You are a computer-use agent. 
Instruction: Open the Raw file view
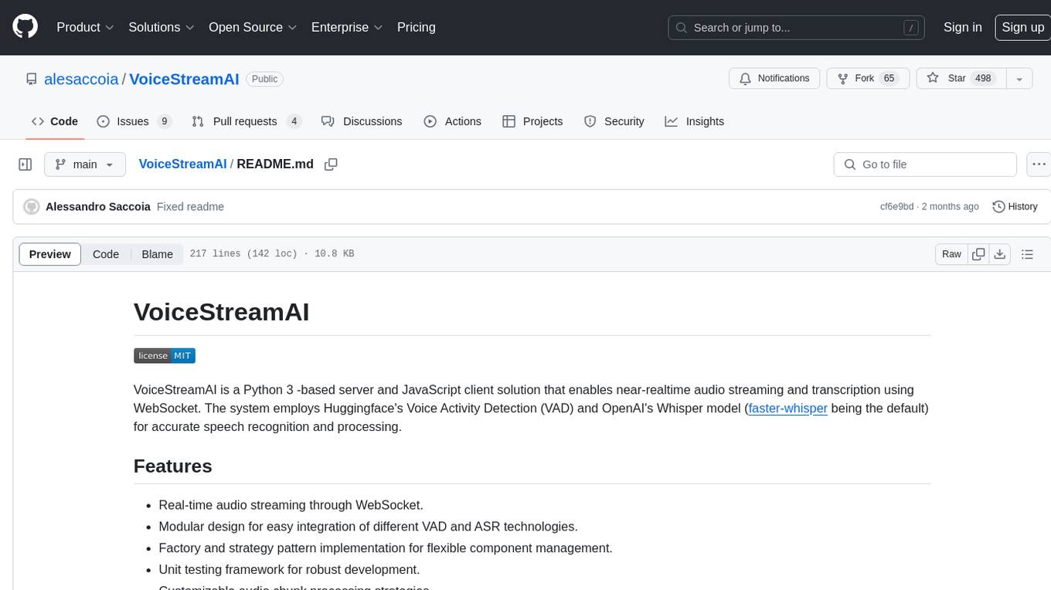[951, 254]
